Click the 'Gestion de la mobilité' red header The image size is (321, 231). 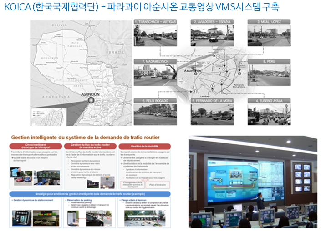(146, 146)
